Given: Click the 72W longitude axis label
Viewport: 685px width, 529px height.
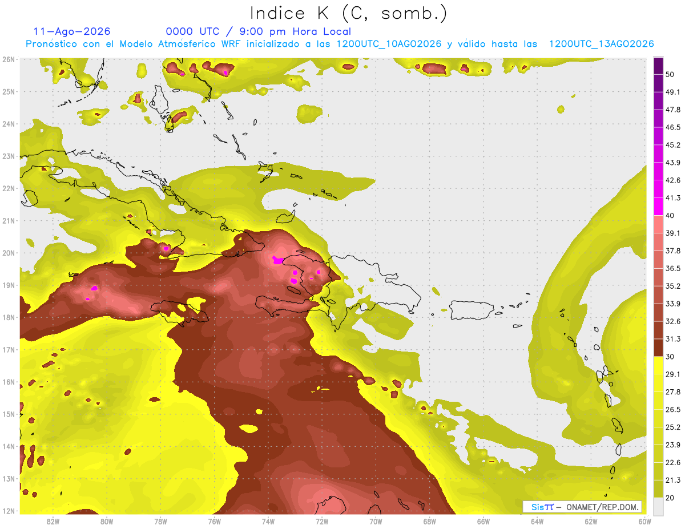Looking at the screenshot, I should coord(322,521).
